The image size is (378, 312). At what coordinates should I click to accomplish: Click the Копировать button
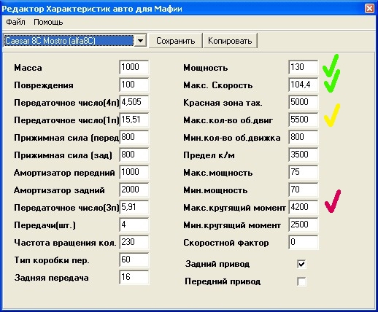pyautogui.click(x=230, y=41)
